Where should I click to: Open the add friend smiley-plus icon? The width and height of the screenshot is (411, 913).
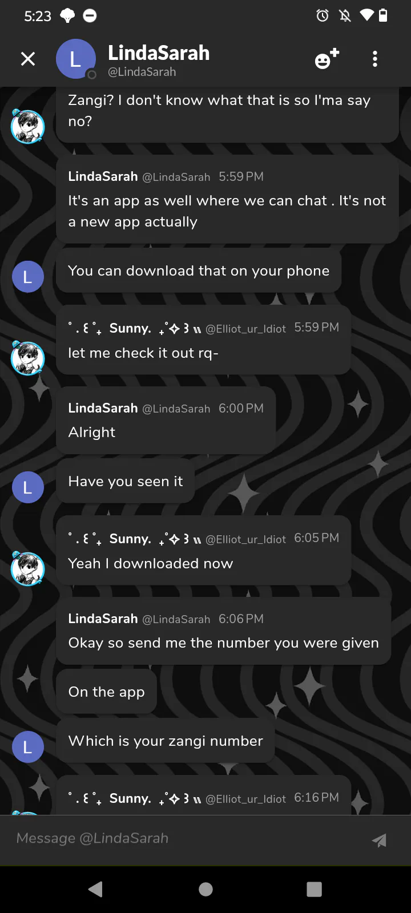coord(327,59)
